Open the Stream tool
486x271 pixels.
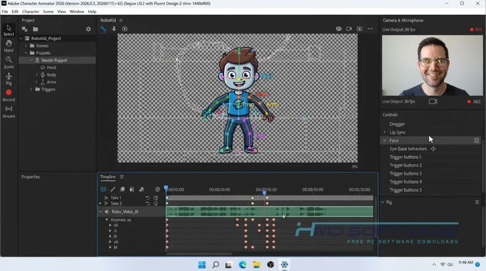[9, 112]
